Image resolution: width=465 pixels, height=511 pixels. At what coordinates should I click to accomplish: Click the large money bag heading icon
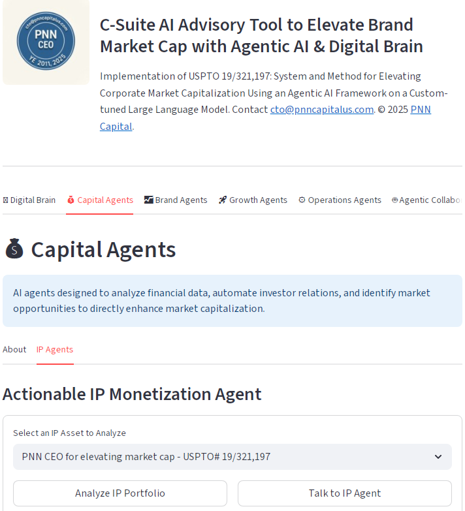(x=14, y=249)
